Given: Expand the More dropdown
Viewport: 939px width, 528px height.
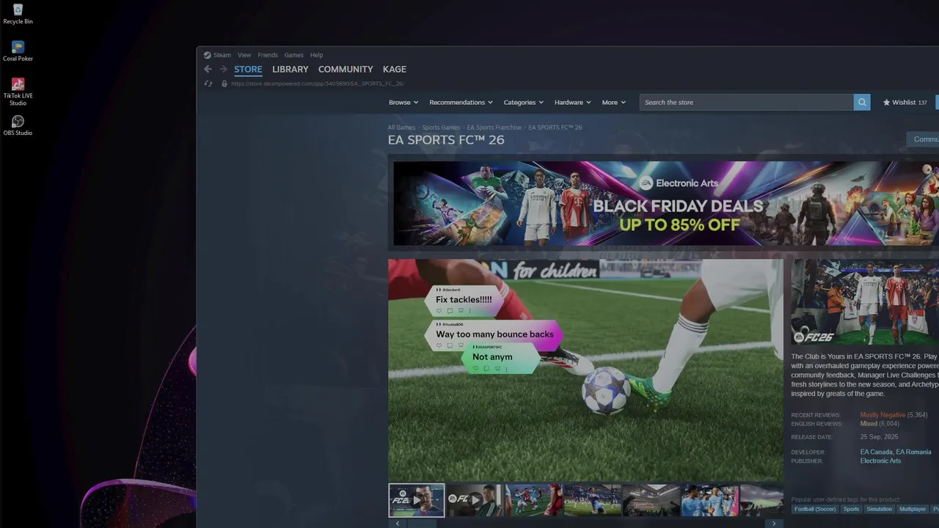Looking at the screenshot, I should click(614, 103).
